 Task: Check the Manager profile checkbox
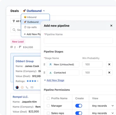[48, 106]
